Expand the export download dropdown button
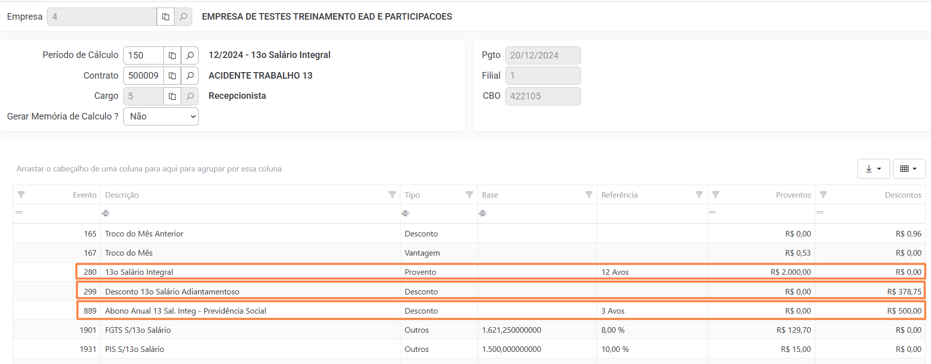The image size is (931, 364). pos(873,169)
